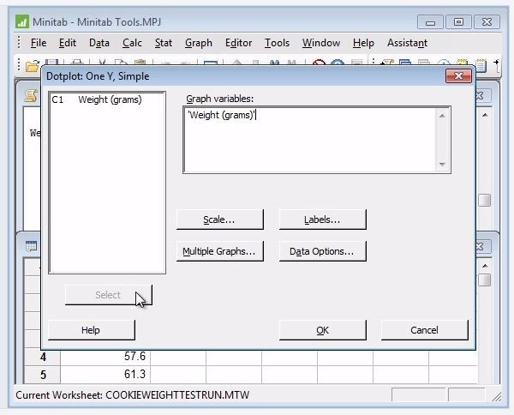The image size is (514, 415).
Task: Click the Select button
Action: coord(109,295)
